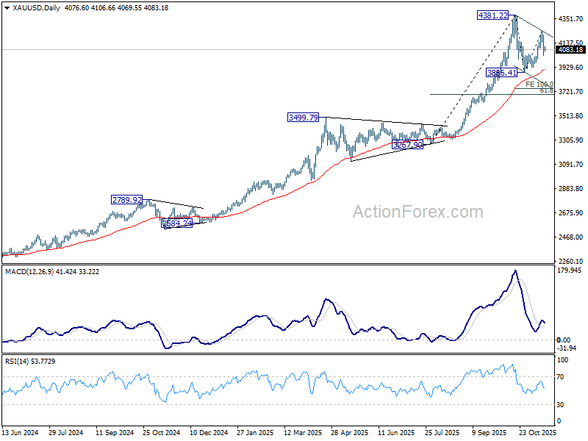The image size is (588, 441).
Task: Click the RSI 70 level axis label
Action: click(560, 377)
